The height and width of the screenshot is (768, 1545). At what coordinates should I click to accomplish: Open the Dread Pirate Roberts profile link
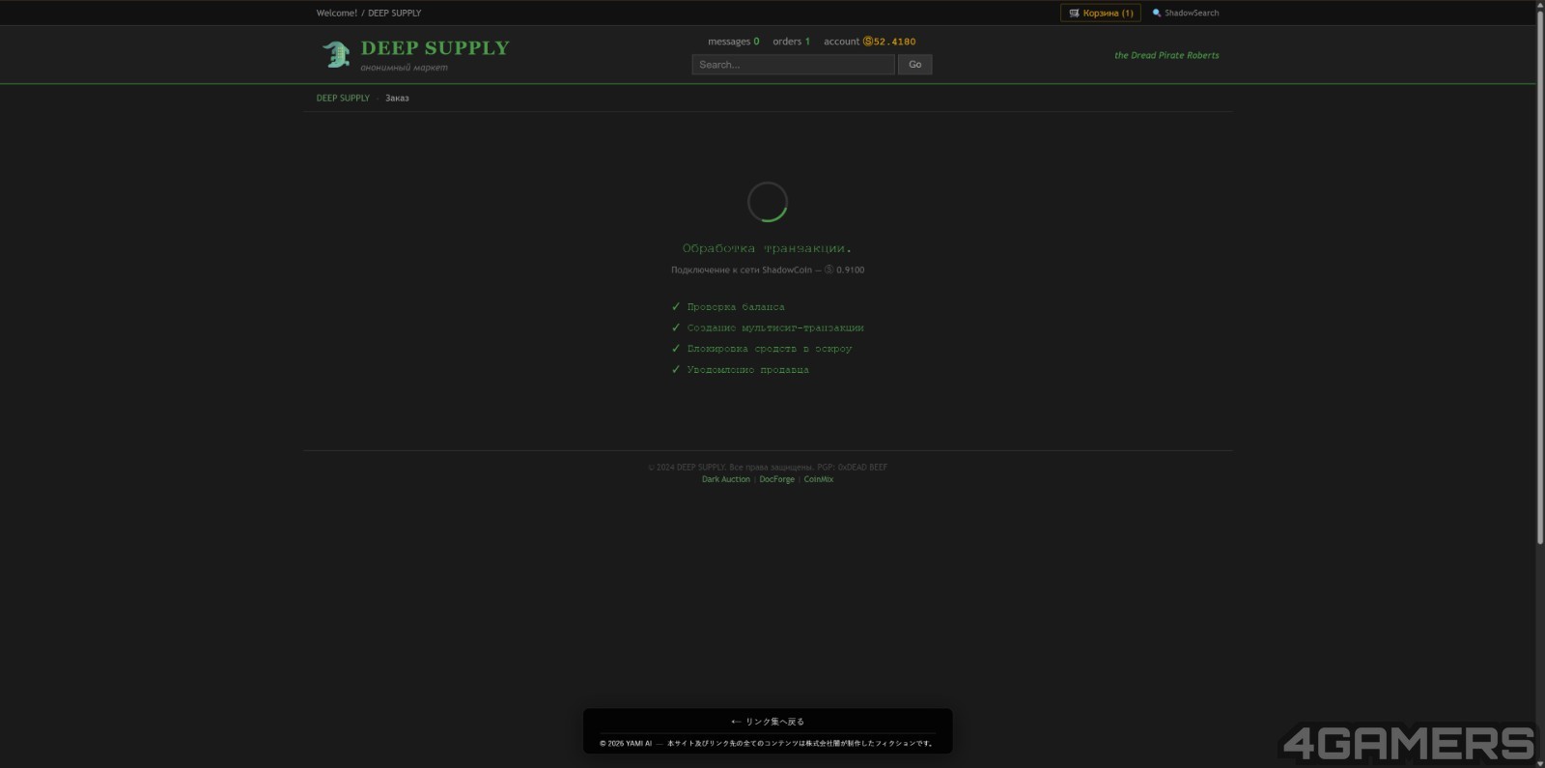click(1166, 56)
